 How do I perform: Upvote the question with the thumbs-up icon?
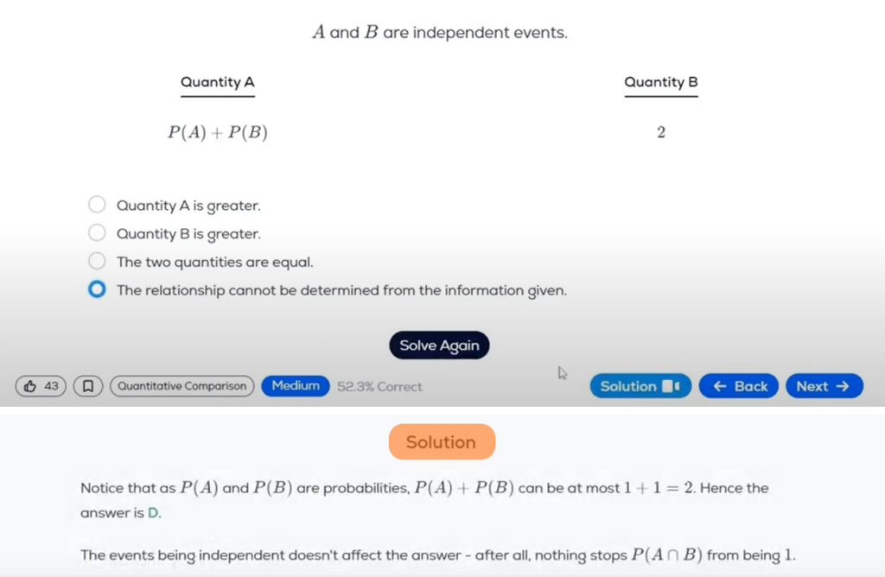31,386
